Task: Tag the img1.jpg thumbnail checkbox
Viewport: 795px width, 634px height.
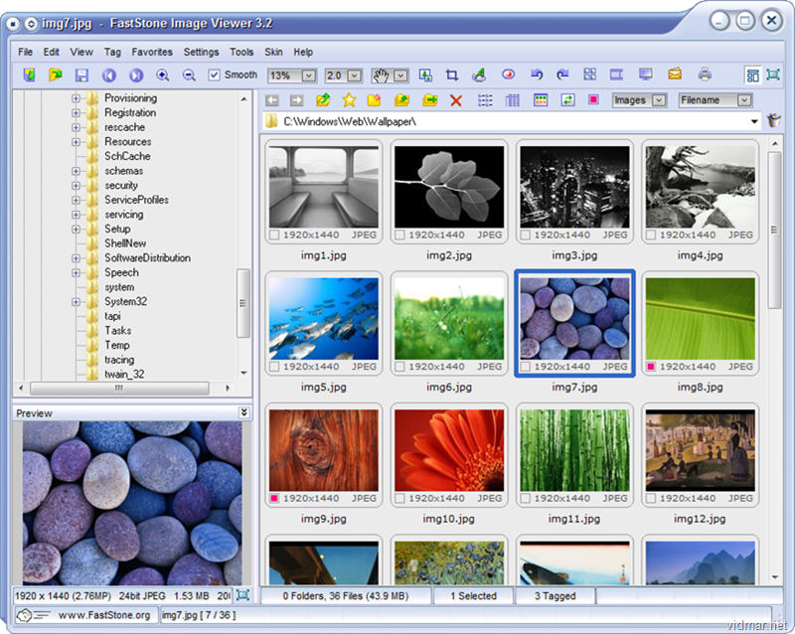Action: (275, 236)
